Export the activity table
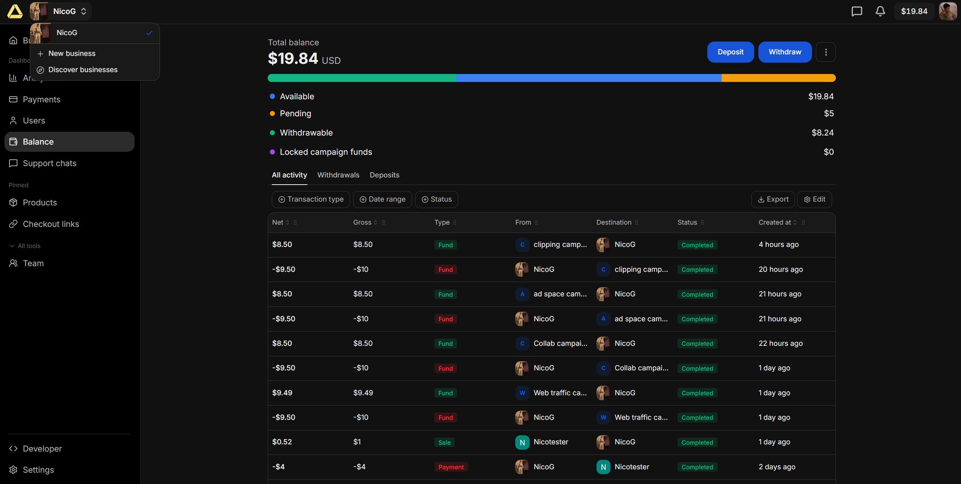This screenshot has width=961, height=484. (x=773, y=199)
